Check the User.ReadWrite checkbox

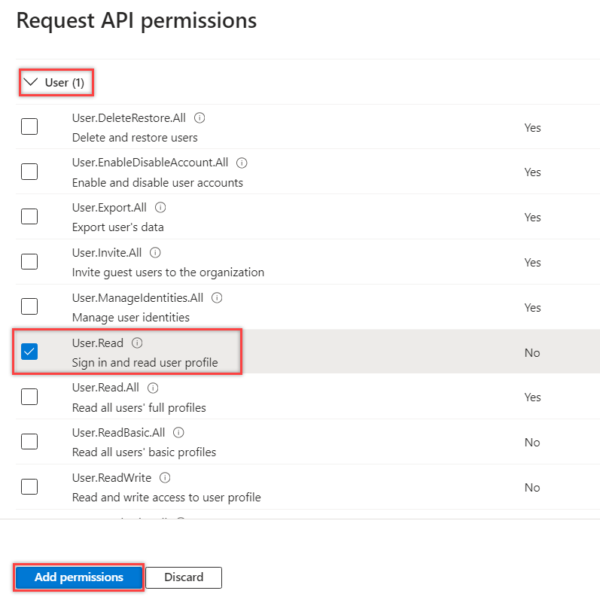(29, 487)
